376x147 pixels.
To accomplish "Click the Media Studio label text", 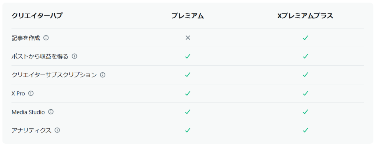I will 28,112.
